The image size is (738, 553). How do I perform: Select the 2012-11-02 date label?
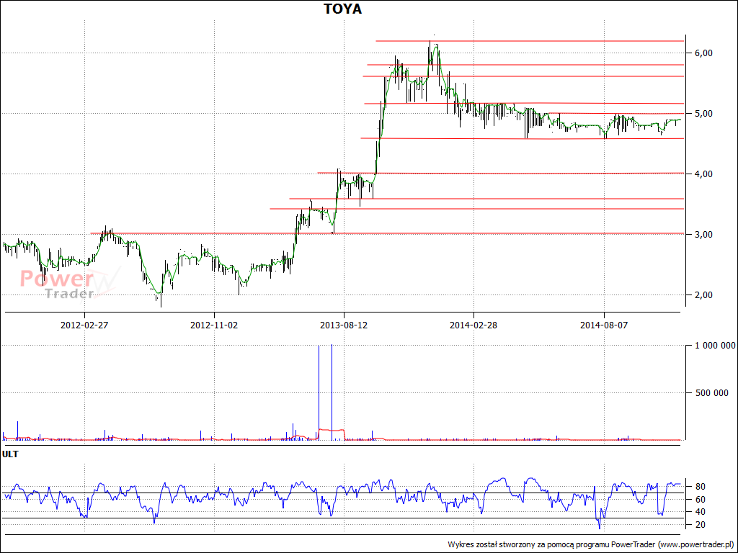coord(214,325)
